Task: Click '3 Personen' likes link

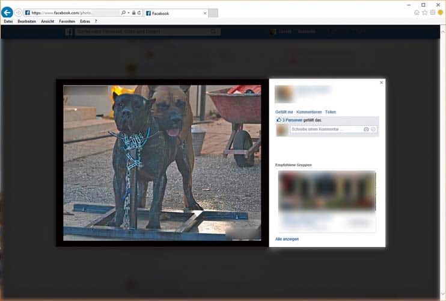Action: (292, 120)
